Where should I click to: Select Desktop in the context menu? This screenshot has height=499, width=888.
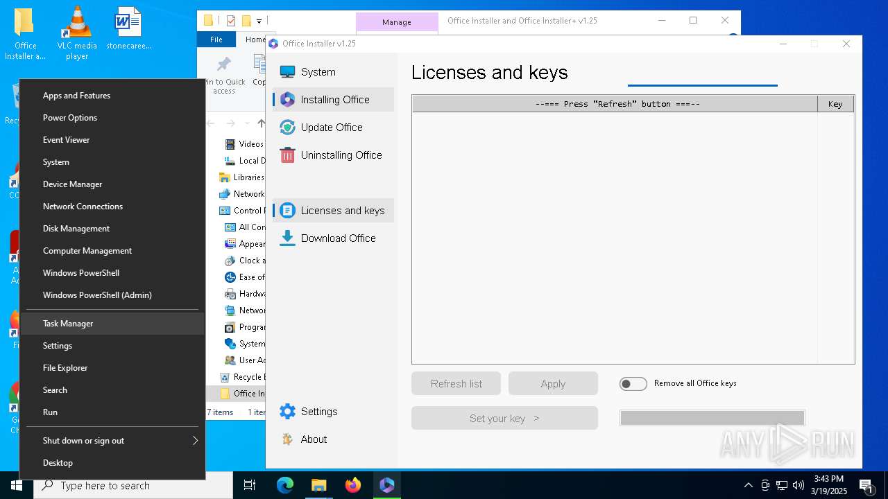point(112,463)
